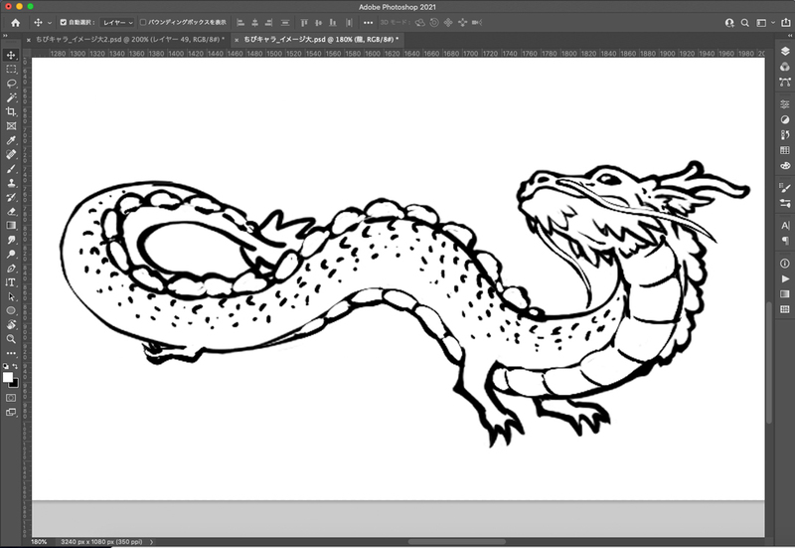Select the Zoom tool in the toolbar
795x548 pixels.
coord(11,338)
